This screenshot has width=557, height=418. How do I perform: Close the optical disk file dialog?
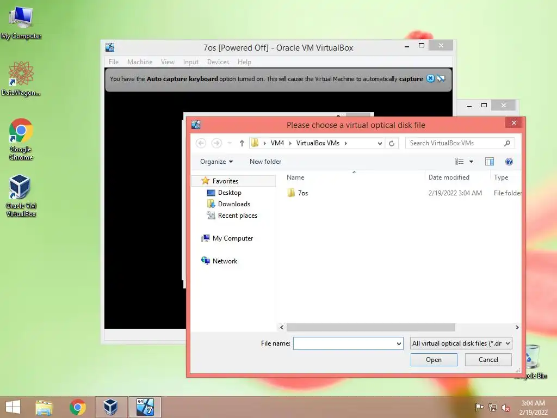click(x=513, y=122)
